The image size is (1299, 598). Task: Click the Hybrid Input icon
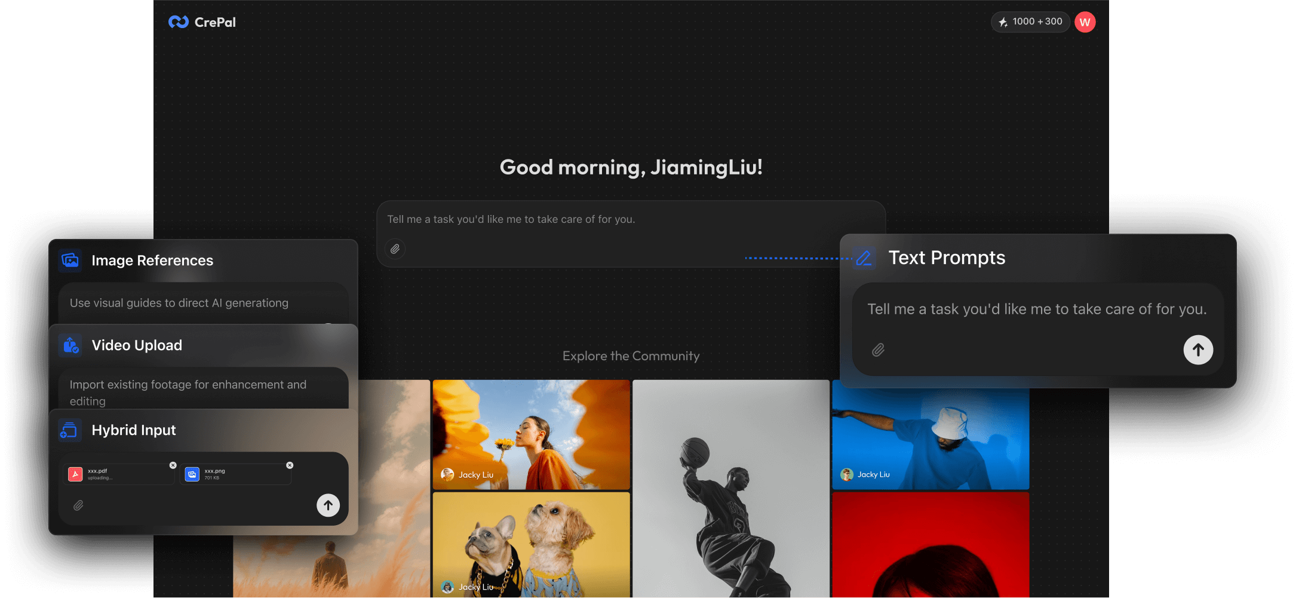70,430
